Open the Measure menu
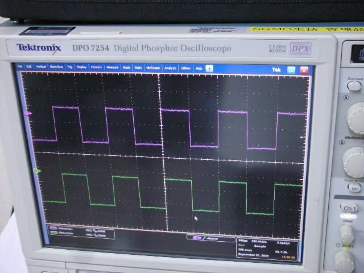 pos(113,68)
